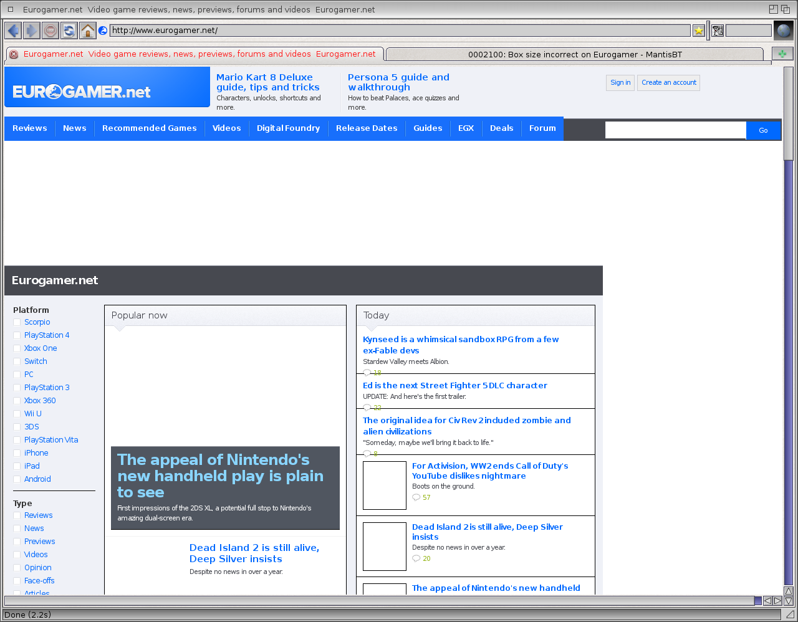798x622 pixels.
Task: Check the PC platform filter
Action: (17, 375)
